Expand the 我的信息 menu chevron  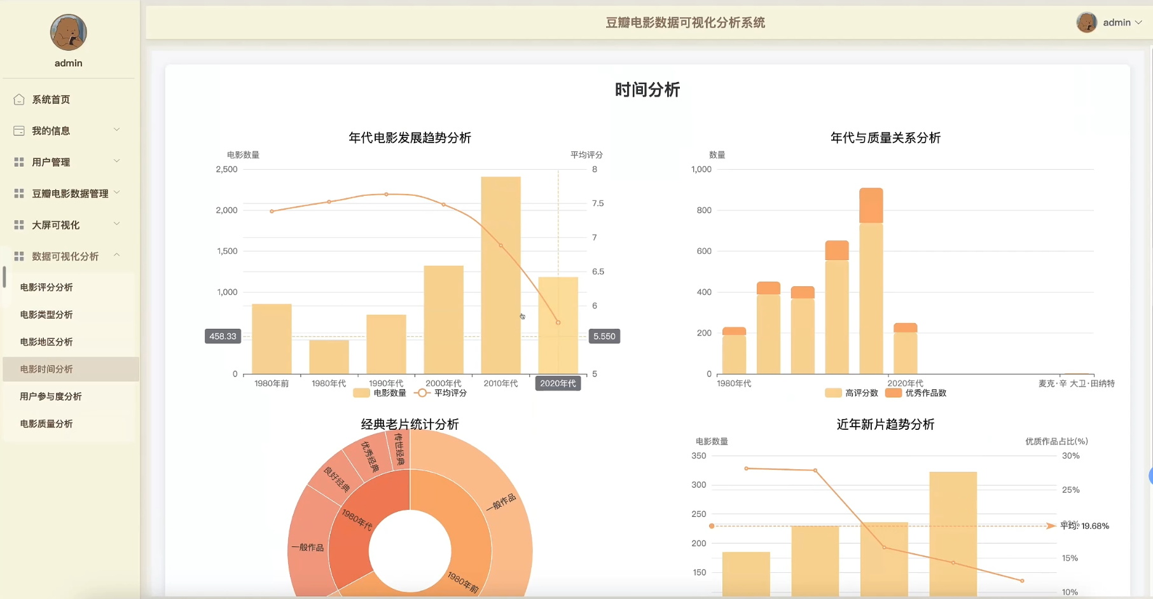(117, 130)
